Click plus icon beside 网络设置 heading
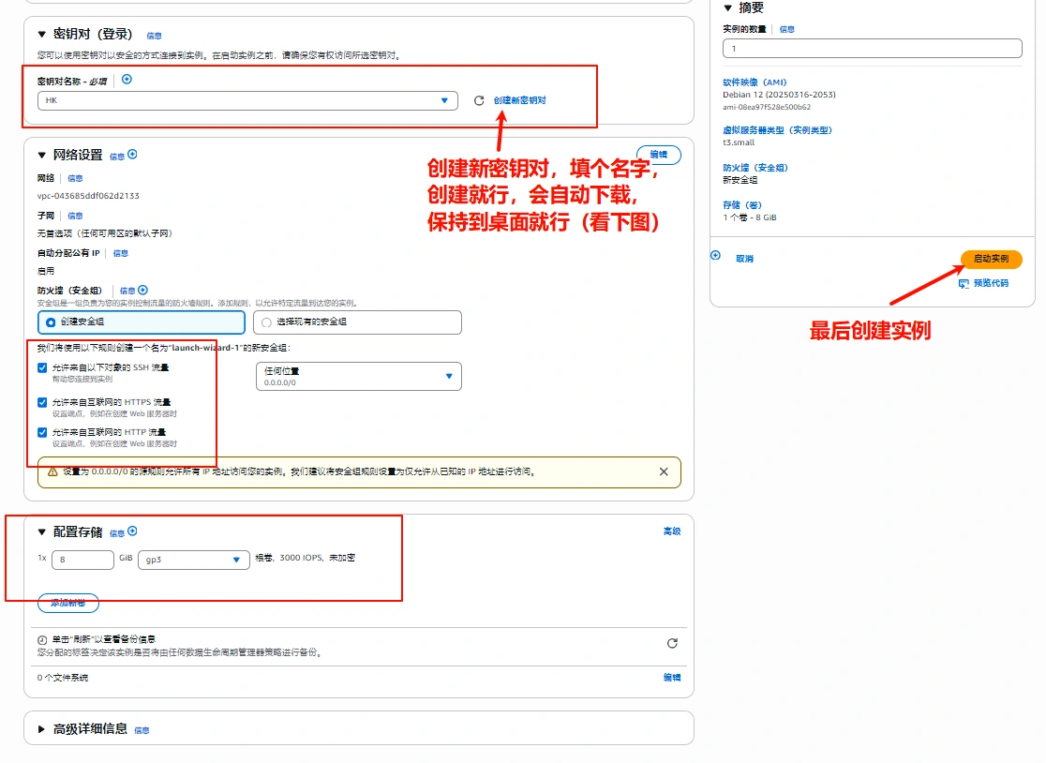Viewport: 1046px width, 763px height. pyautogui.click(x=132, y=155)
